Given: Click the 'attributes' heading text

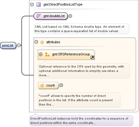Looking at the screenshot, I should (x=53, y=42).
